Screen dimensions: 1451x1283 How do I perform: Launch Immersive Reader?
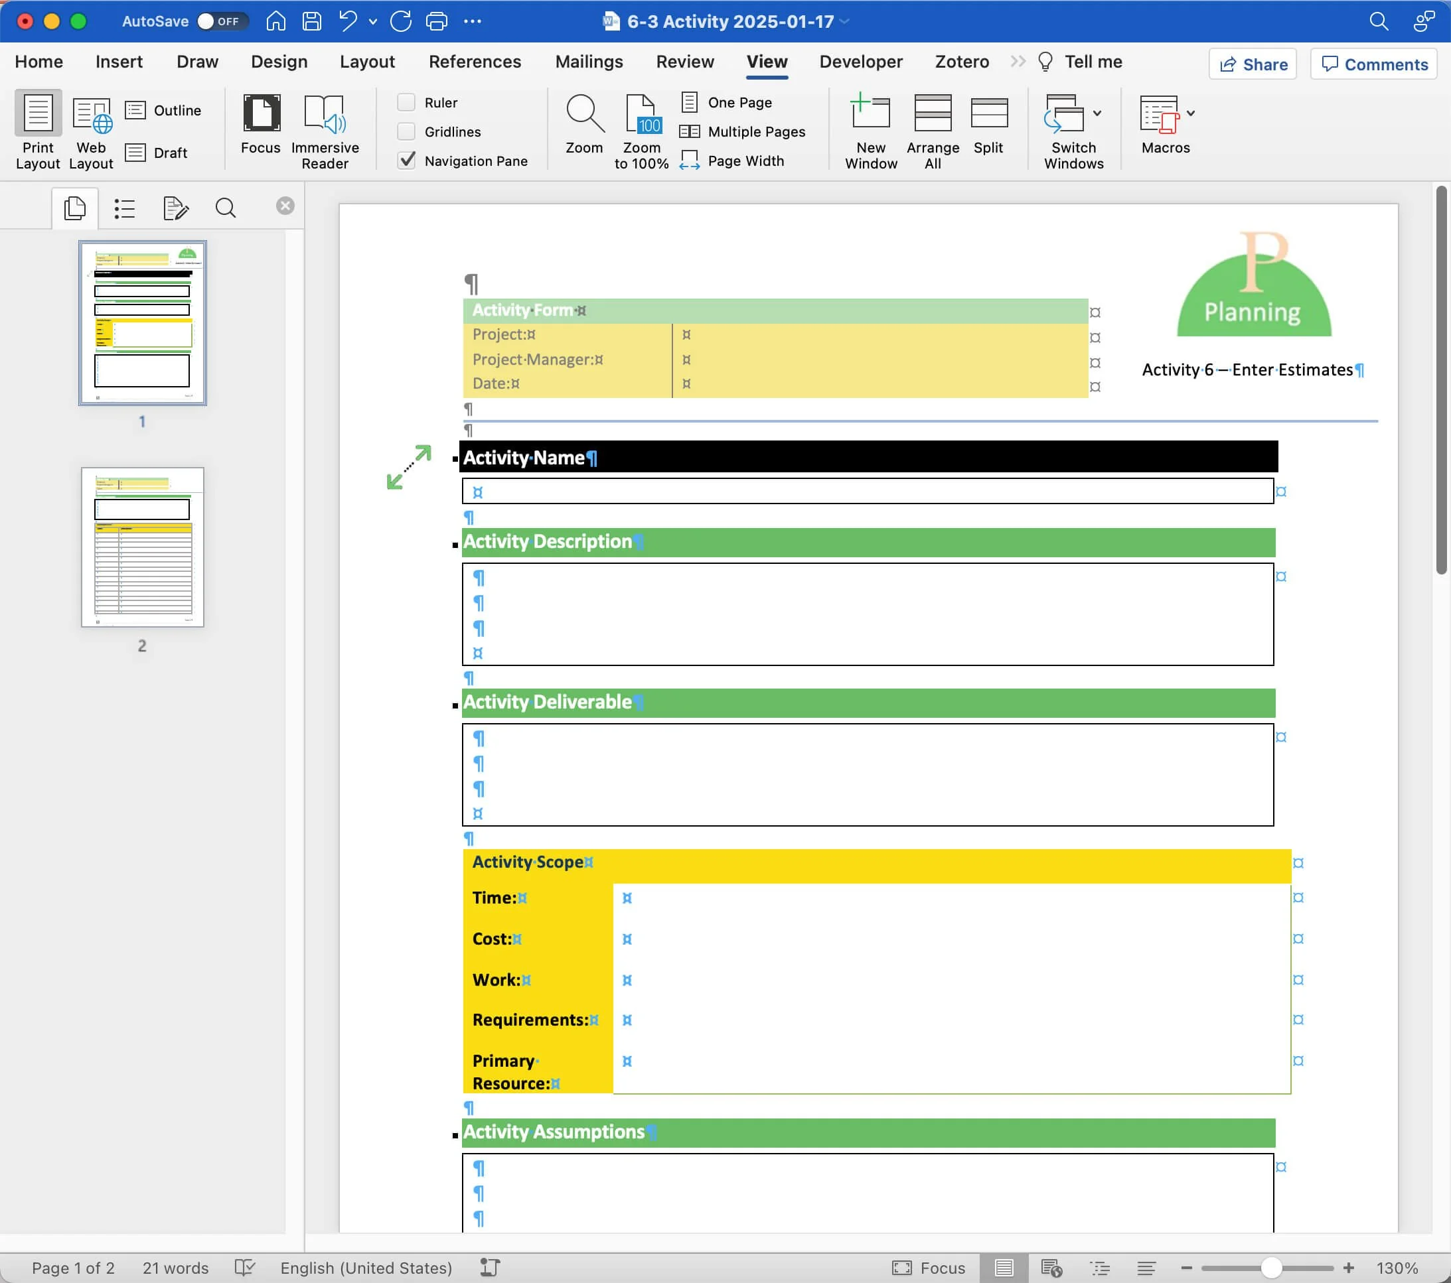325,131
